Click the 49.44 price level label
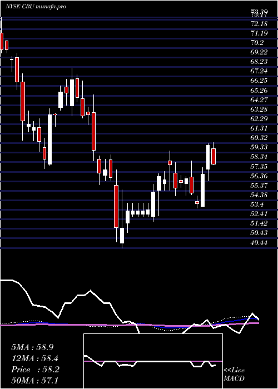 pyautogui.click(x=259, y=243)
